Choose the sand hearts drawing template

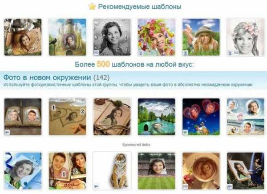[68, 117]
